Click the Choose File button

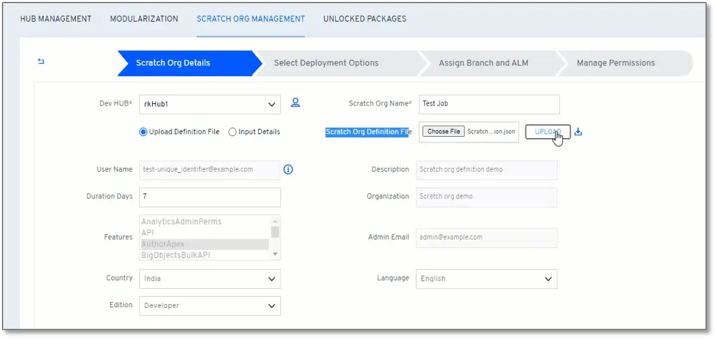tap(443, 132)
